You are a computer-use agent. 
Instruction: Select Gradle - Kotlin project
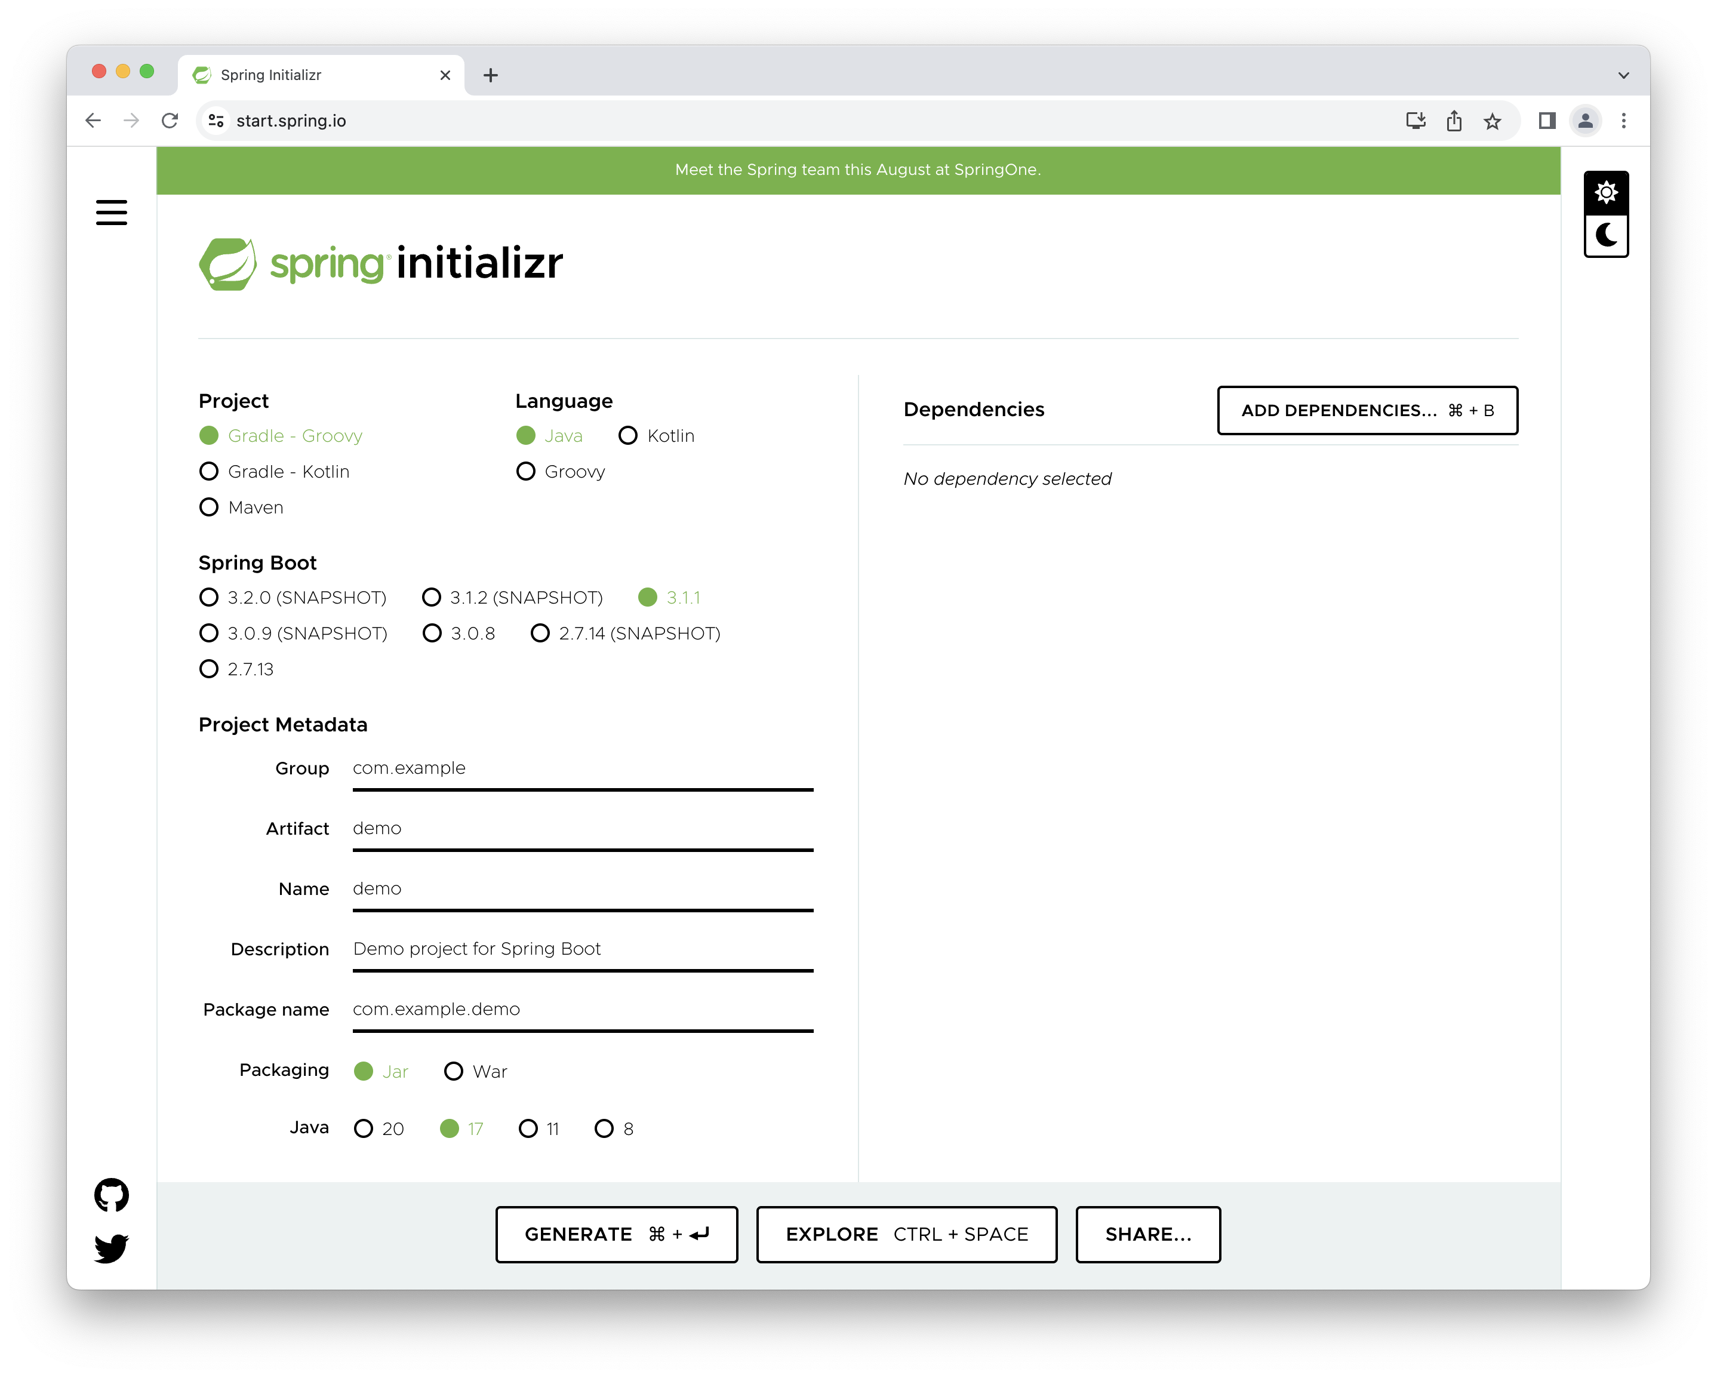(x=274, y=472)
